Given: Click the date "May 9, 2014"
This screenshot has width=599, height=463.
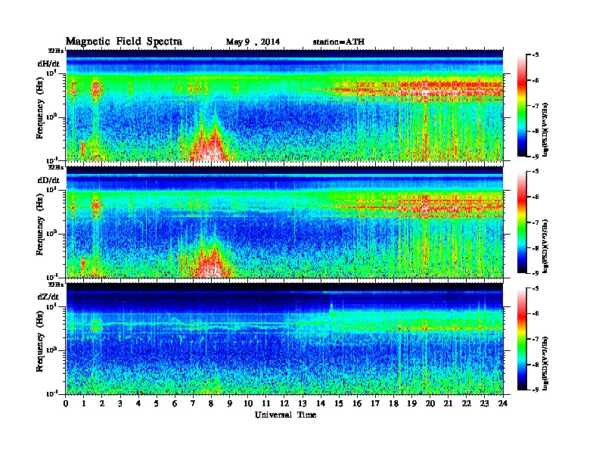Looking at the screenshot, I should [253, 42].
